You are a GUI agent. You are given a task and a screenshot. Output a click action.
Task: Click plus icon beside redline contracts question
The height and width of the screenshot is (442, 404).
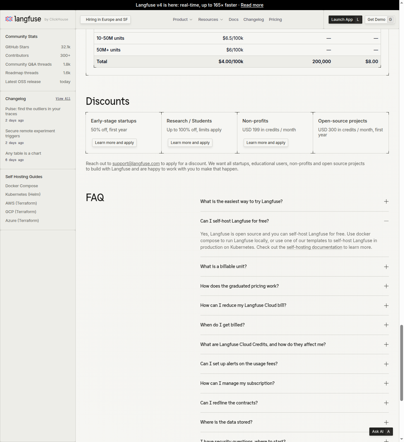[x=386, y=403]
